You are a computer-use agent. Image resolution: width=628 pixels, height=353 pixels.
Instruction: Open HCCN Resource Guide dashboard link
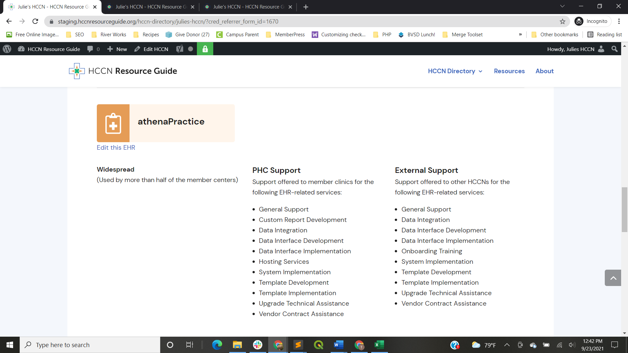click(49, 49)
